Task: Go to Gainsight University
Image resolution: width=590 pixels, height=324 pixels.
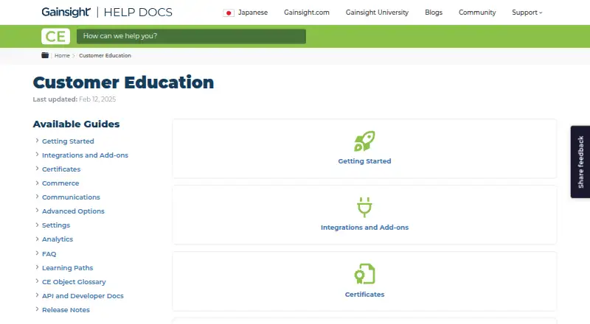Action: click(x=377, y=13)
